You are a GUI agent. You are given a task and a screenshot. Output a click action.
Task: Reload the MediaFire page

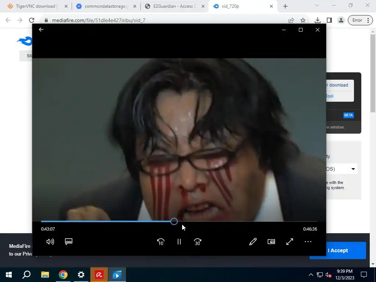point(32,20)
